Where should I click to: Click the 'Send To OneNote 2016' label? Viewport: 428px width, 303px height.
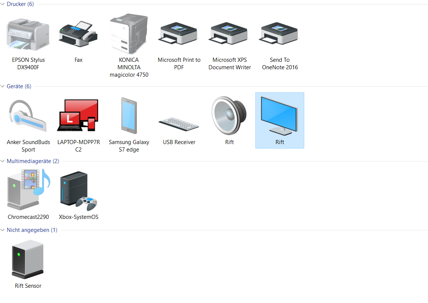pos(280,64)
